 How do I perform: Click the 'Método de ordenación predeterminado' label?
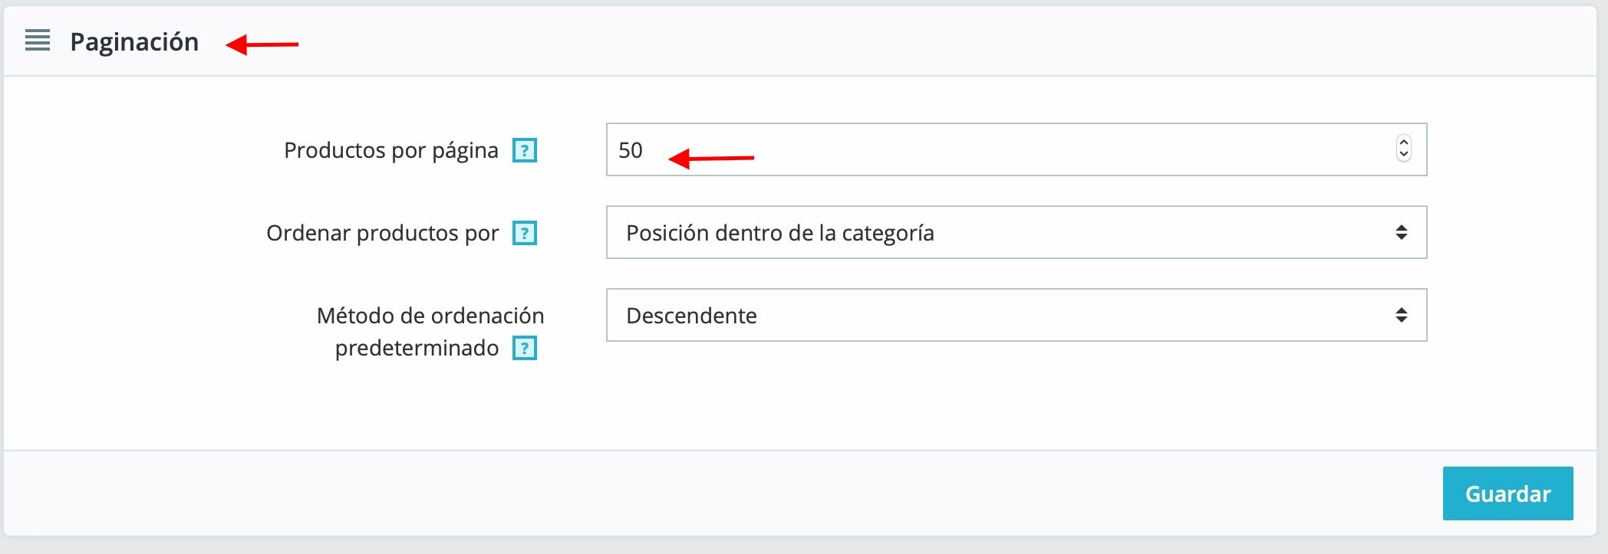click(x=430, y=332)
